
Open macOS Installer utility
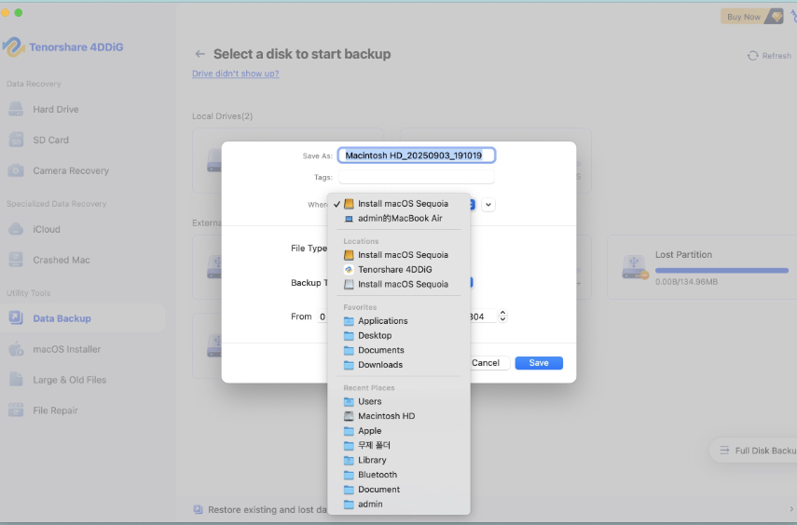(x=66, y=349)
